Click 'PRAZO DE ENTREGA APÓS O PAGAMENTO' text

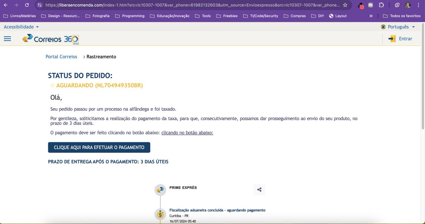tap(108, 162)
